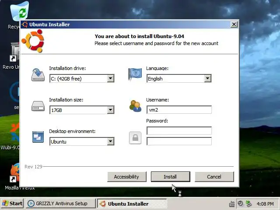This screenshot has height=210, width=280.
Task: Click the 'Language:' label
Action: pyautogui.click(x=157, y=68)
